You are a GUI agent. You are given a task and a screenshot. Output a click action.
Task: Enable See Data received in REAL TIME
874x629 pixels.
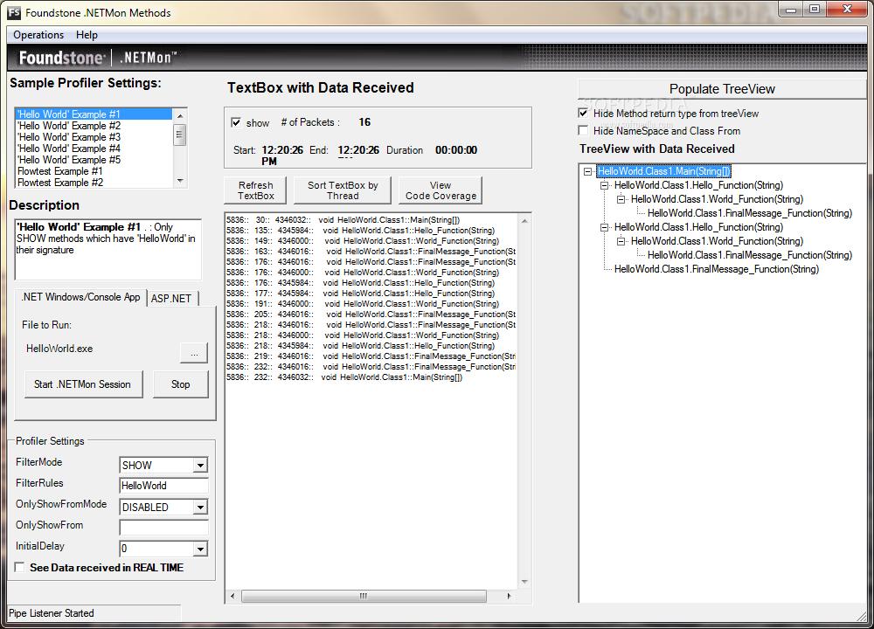pyautogui.click(x=19, y=567)
